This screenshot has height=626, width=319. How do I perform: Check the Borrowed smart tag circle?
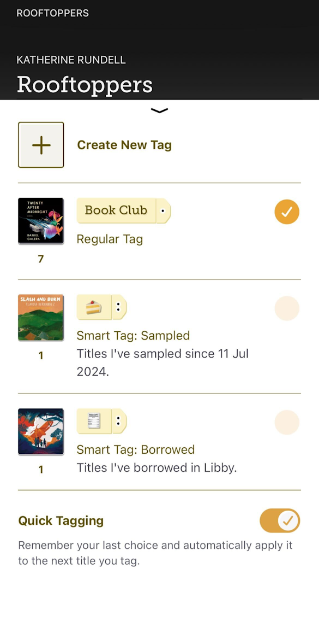click(287, 423)
